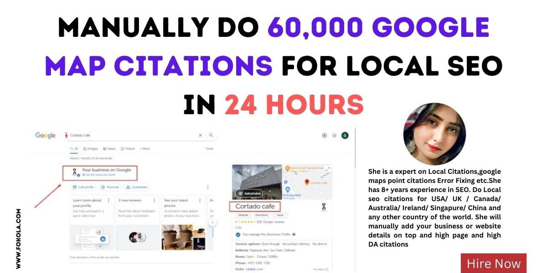Open the See your latest photos card

tap(183, 222)
